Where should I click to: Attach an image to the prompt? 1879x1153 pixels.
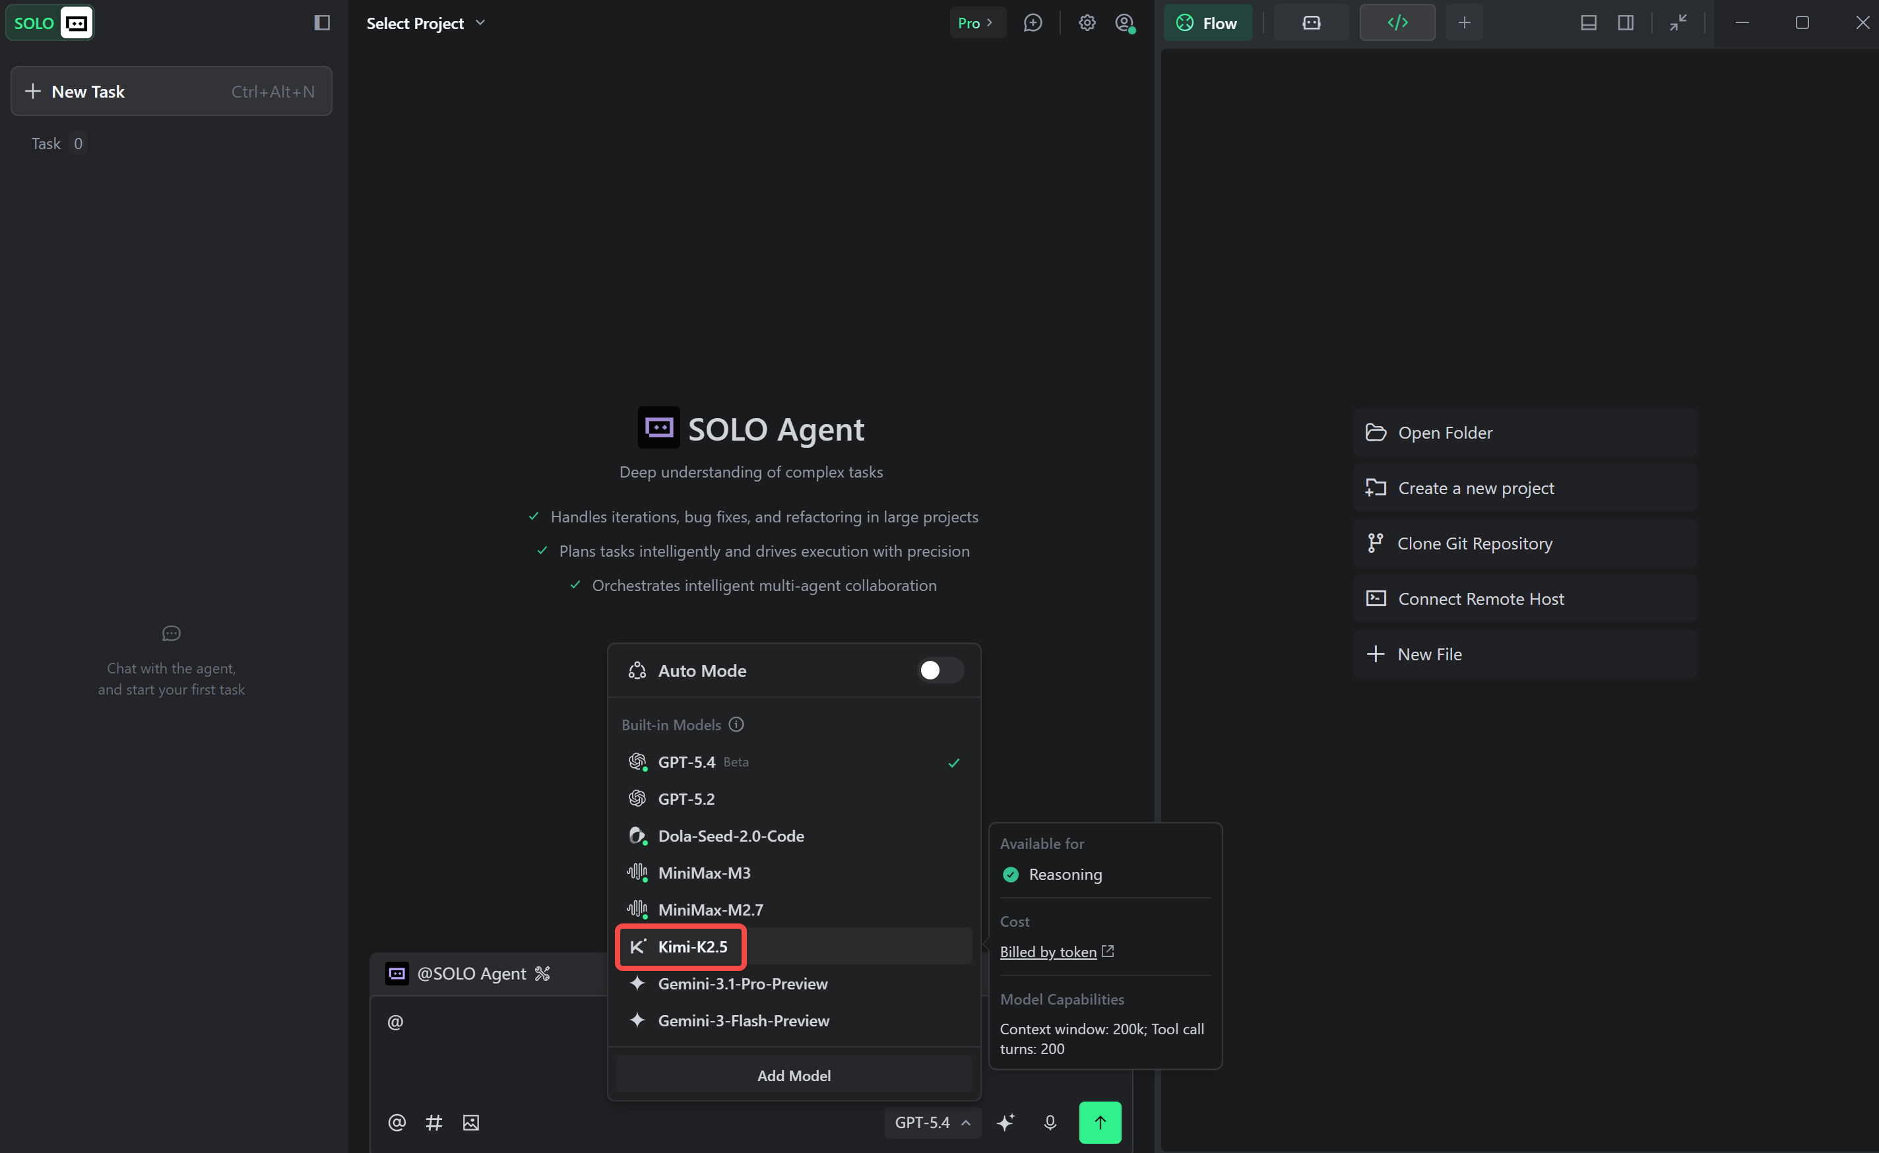coord(470,1123)
